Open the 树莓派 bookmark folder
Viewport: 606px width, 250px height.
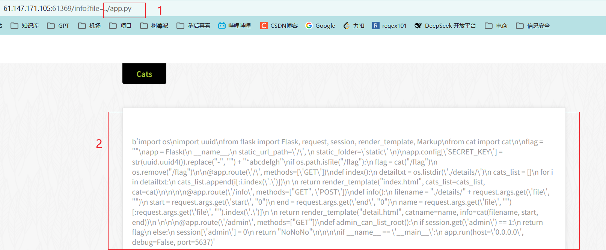click(154, 25)
